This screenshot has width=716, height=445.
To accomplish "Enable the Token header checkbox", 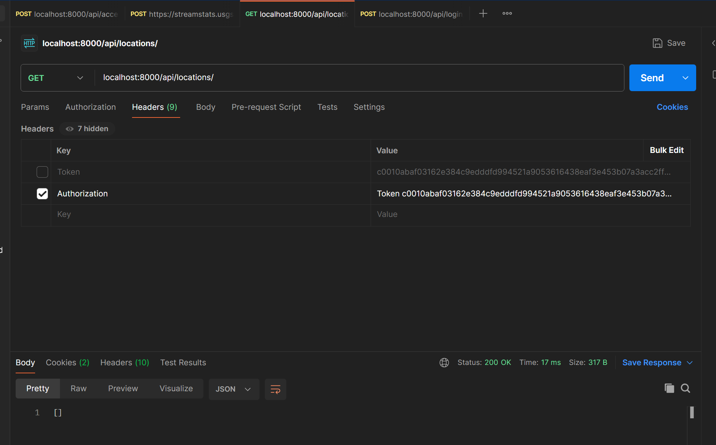I will coord(42,172).
